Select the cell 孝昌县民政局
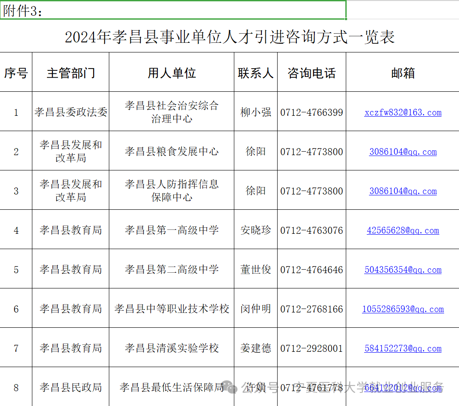The width and height of the screenshot is (459, 406). click(70, 387)
